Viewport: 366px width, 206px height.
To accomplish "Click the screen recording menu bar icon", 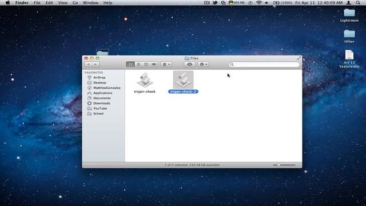I will [207, 3].
